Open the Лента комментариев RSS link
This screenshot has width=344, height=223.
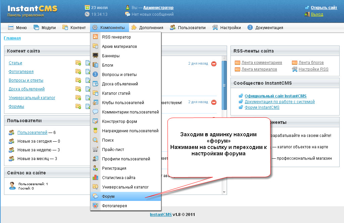coord(262,63)
